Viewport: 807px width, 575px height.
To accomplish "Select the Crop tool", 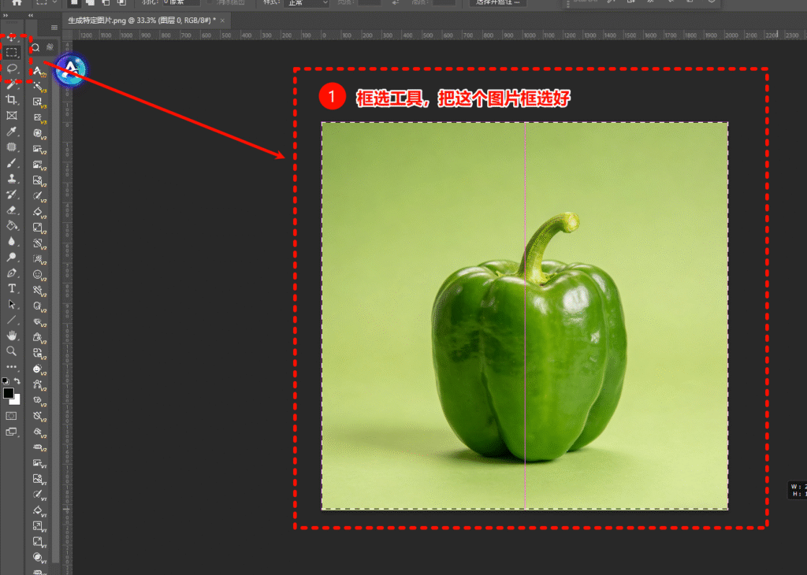I will coord(12,100).
